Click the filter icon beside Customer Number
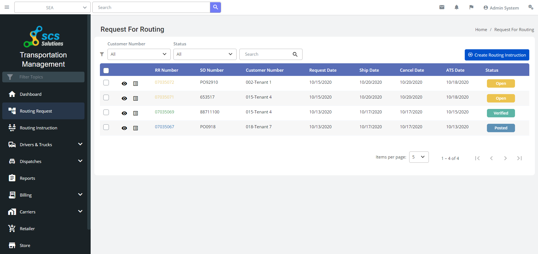 pos(102,54)
